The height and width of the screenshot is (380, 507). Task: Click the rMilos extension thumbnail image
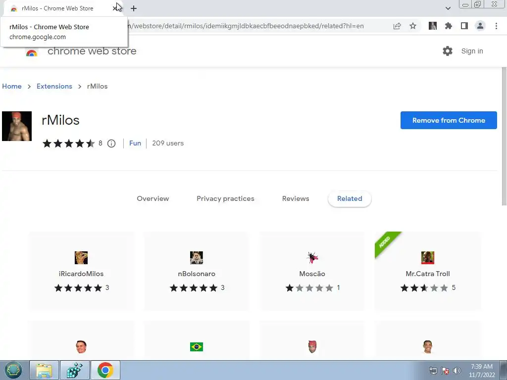(17, 126)
